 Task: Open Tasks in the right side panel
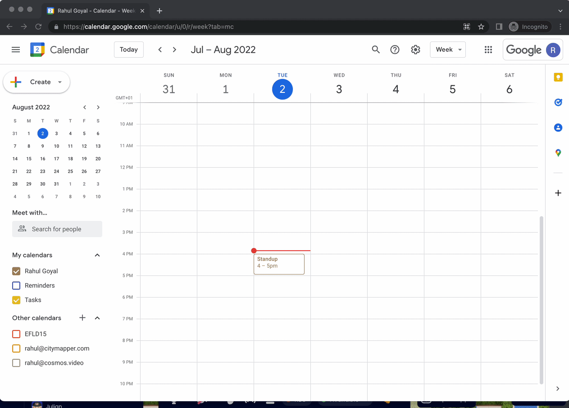click(558, 102)
